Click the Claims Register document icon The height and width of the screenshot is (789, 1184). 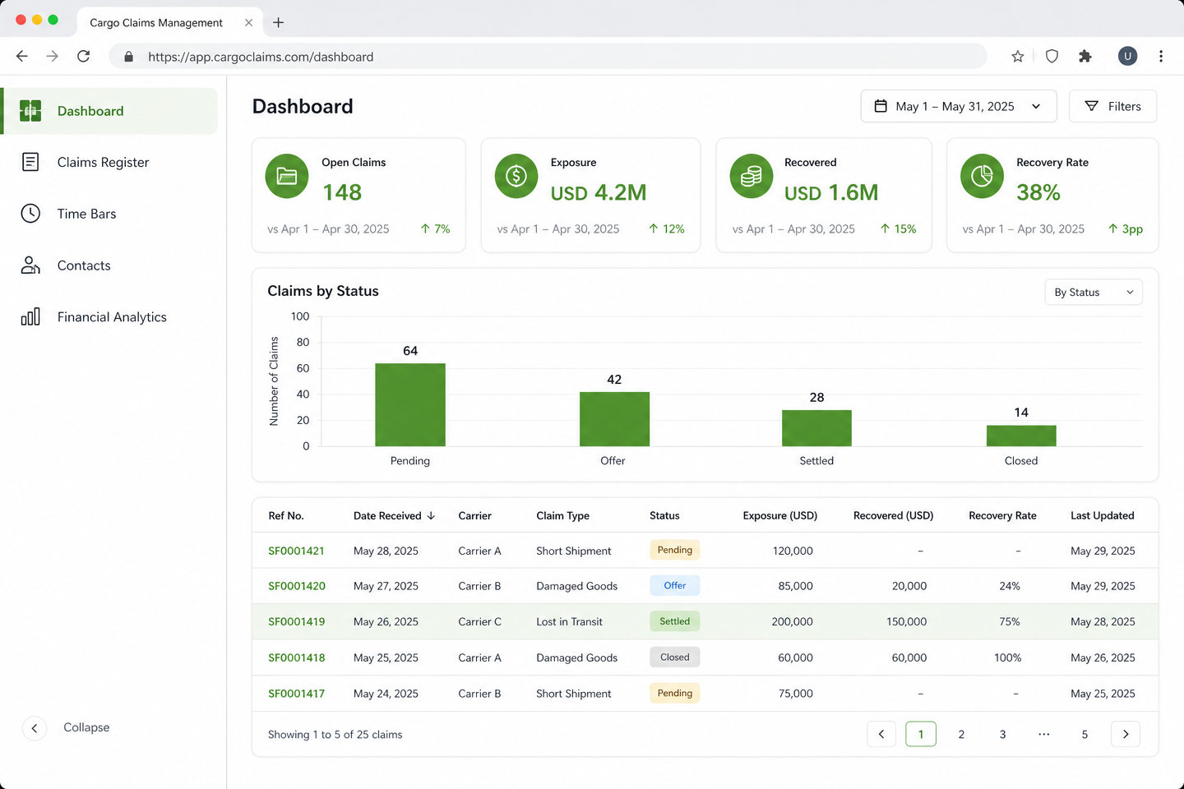(x=30, y=162)
